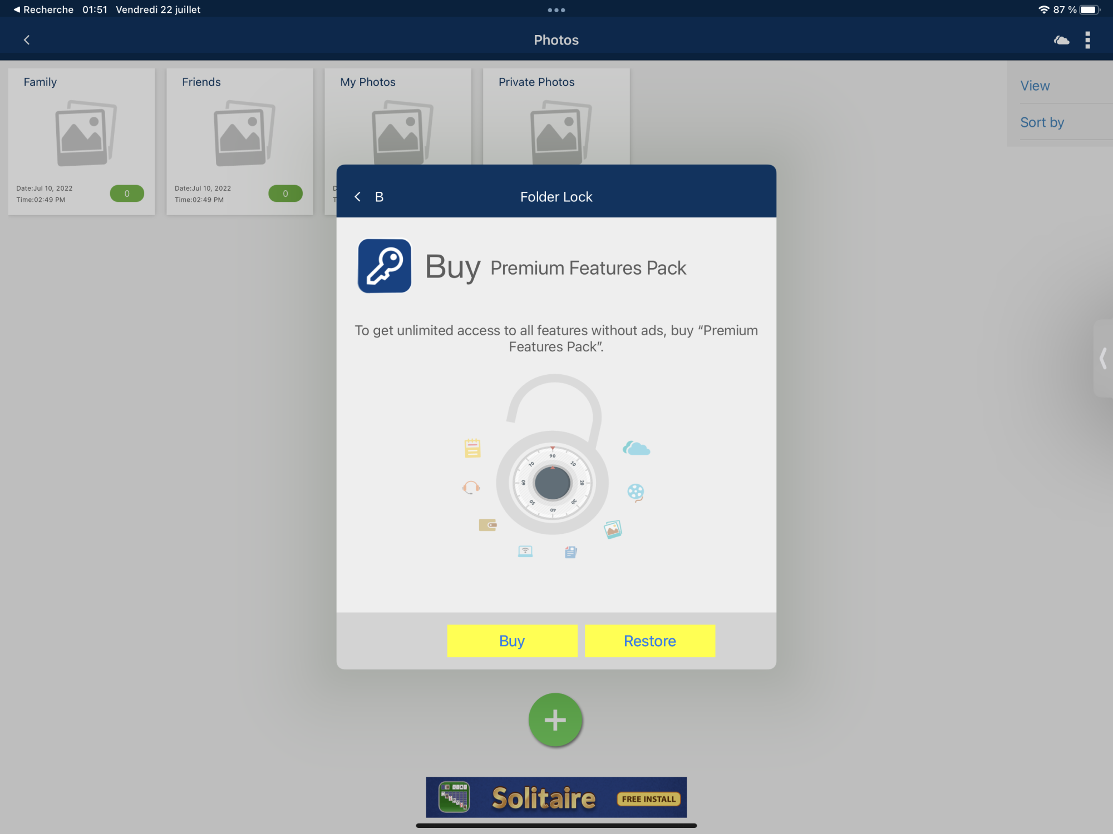
Task: Tap the back arrow in Photos header
Action: (27, 40)
